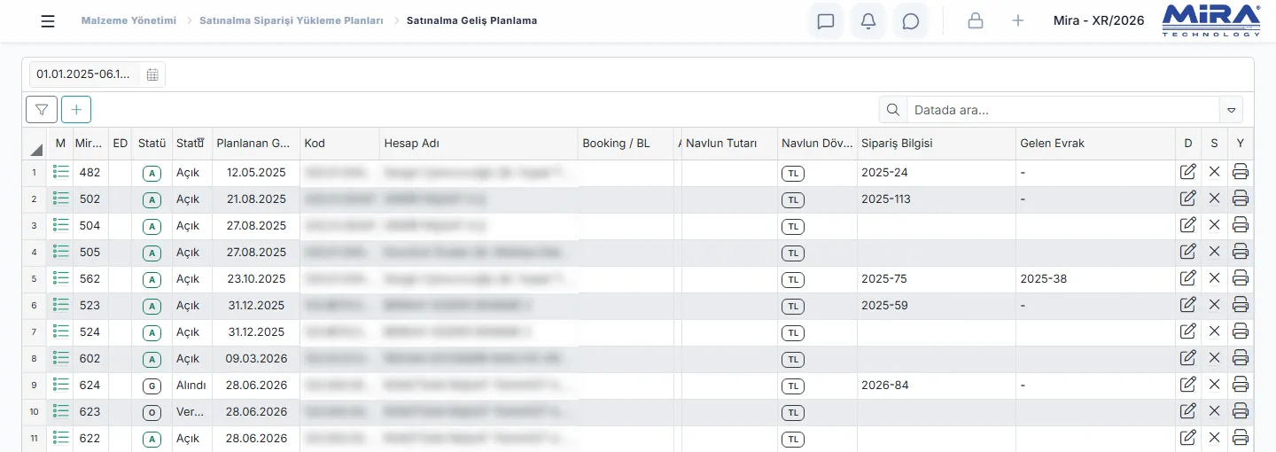Add a new record with the plus button
The height and width of the screenshot is (452, 1276).
click(x=76, y=109)
